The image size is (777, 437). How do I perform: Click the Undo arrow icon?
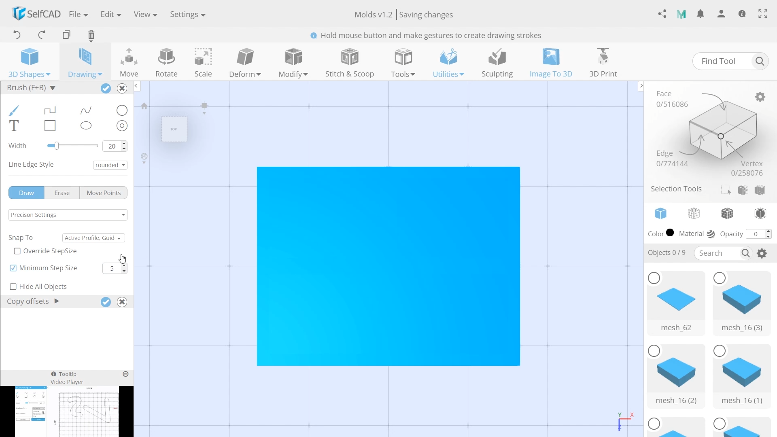coord(17,35)
